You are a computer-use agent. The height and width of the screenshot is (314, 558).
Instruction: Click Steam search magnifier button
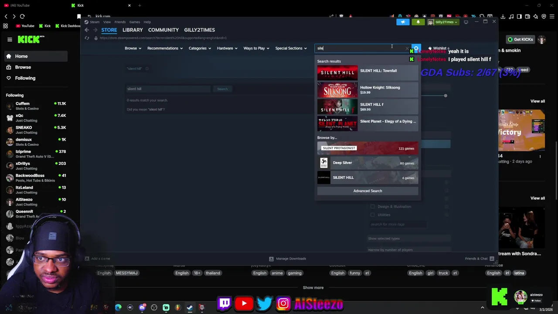pos(416,48)
